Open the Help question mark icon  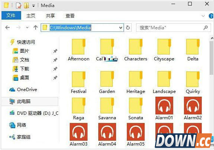point(211,16)
